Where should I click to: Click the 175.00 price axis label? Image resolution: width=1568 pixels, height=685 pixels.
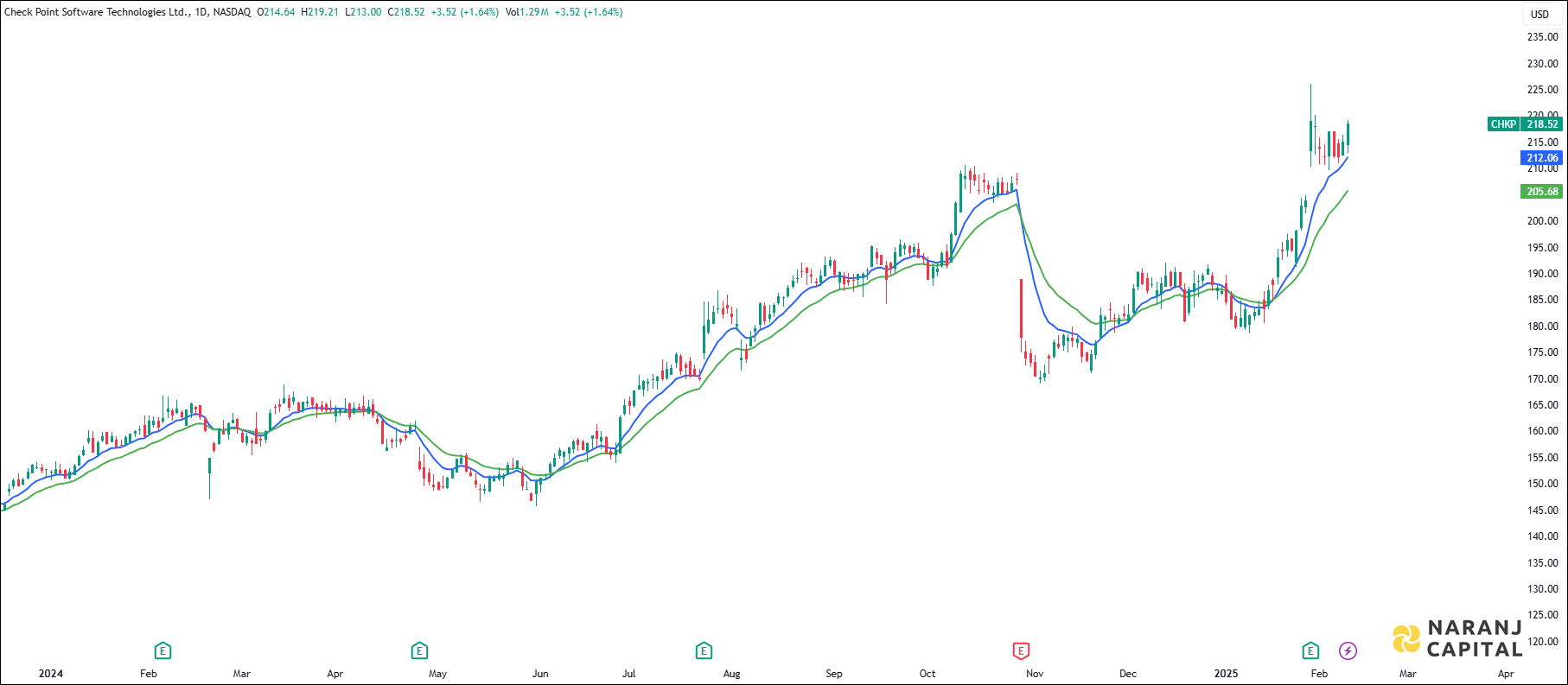click(1542, 352)
